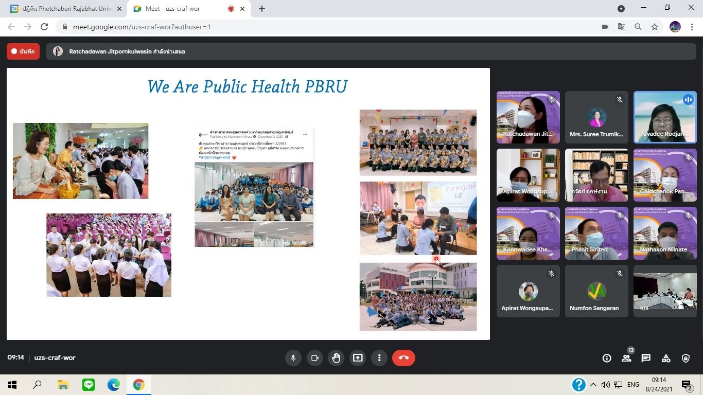Open the three-dot more options menu
703x395 pixels.
click(379, 358)
